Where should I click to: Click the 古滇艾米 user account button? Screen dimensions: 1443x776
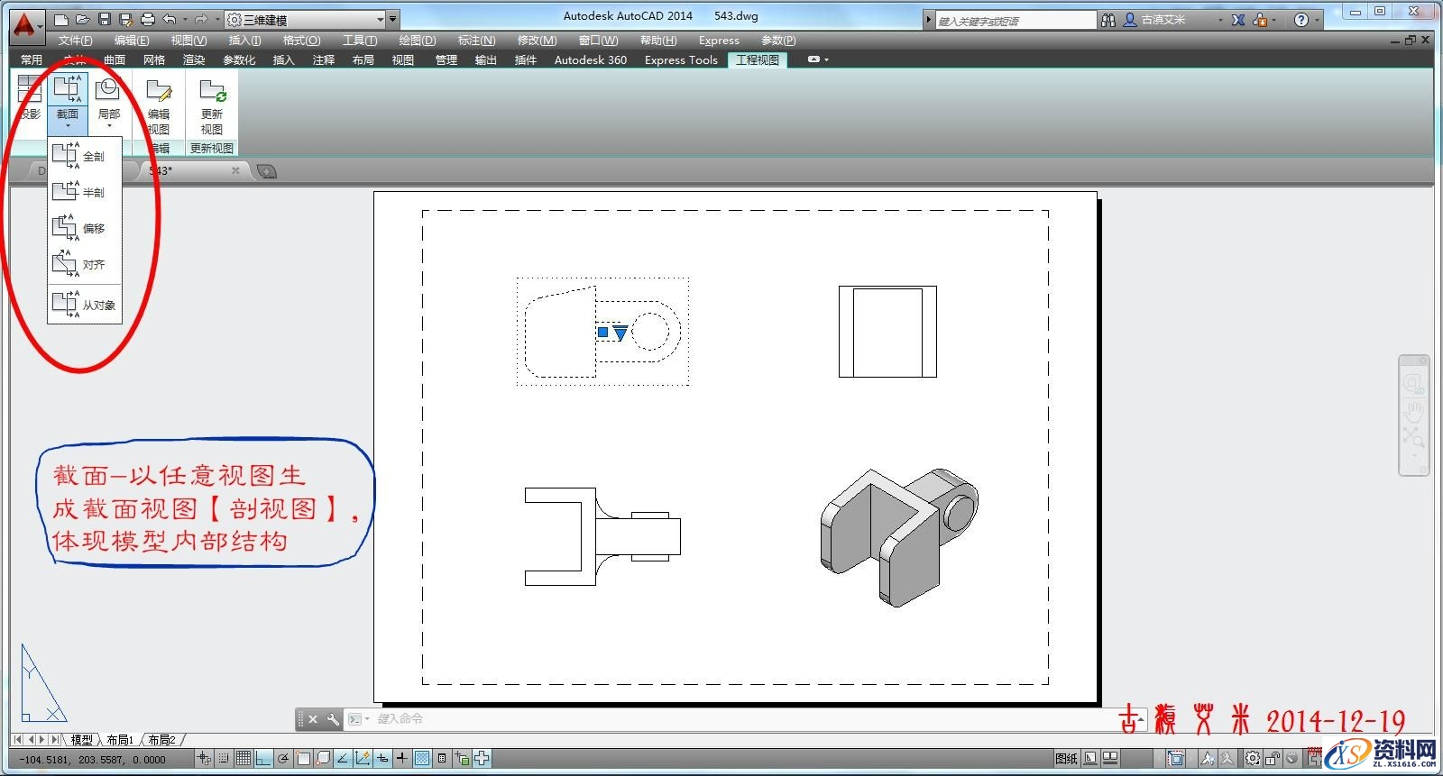click(x=1163, y=20)
